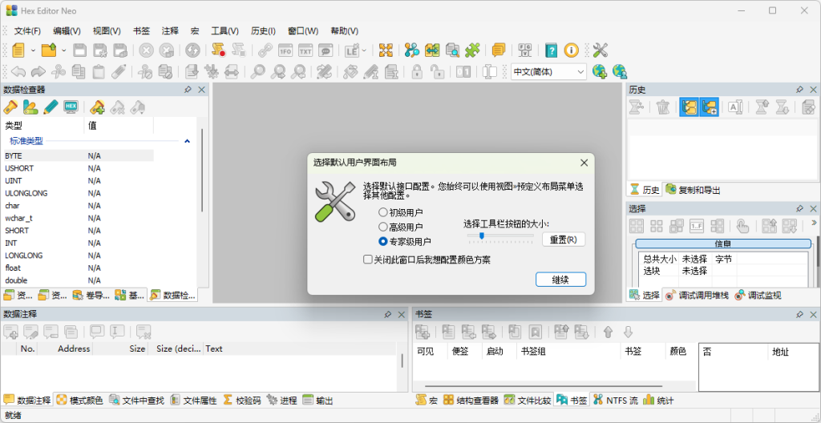
Task: Select the double row in Data Inspector
Action: tap(79, 280)
